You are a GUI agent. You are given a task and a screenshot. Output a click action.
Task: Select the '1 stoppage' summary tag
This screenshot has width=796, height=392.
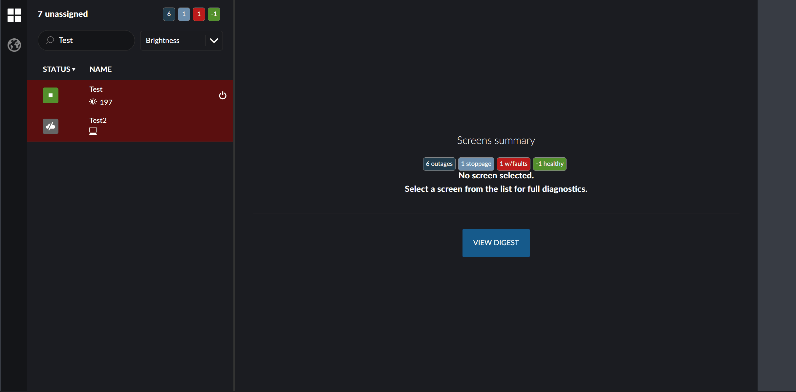tap(476, 164)
